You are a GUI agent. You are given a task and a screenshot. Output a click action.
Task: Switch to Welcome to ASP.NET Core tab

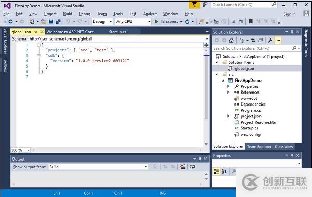pyautogui.click(x=70, y=32)
